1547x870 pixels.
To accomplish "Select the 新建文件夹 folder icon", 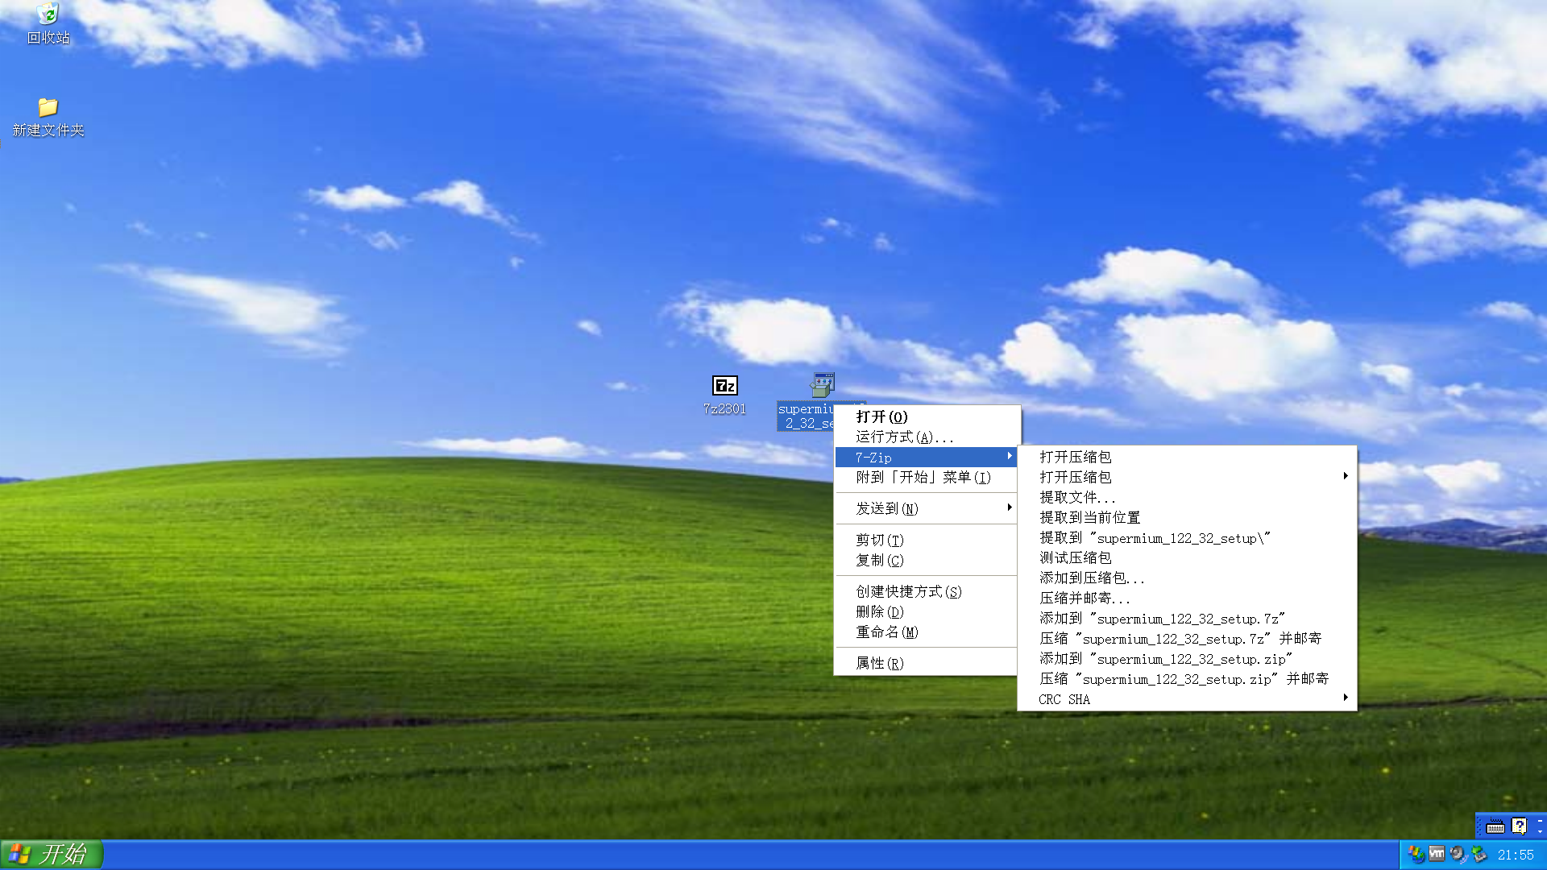I will pyautogui.click(x=48, y=107).
